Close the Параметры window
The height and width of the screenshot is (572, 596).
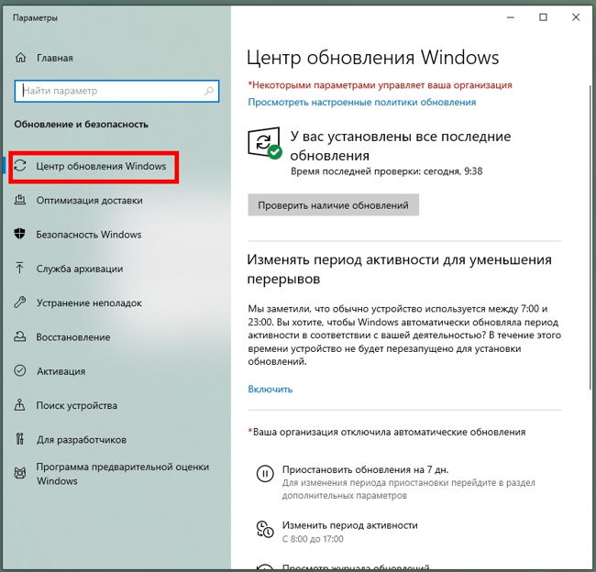pyautogui.click(x=576, y=17)
